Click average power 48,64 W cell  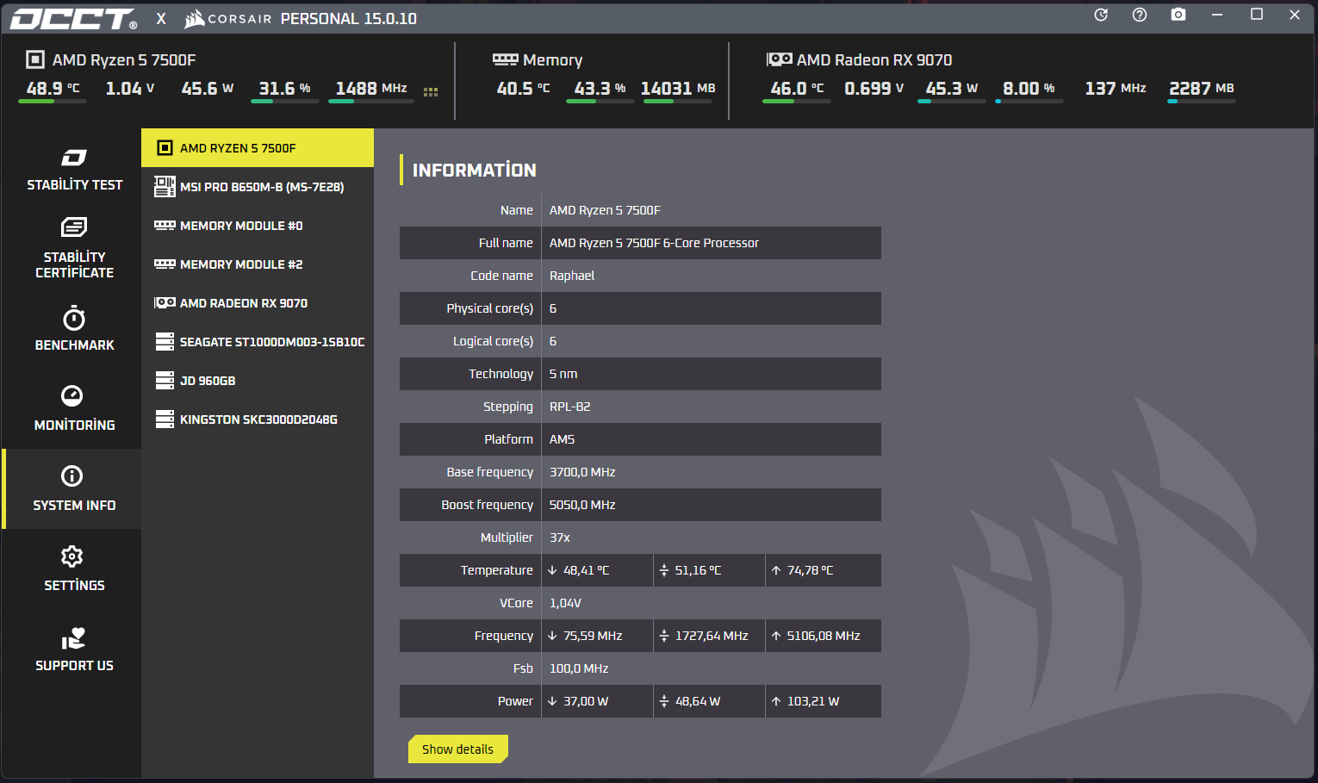click(709, 701)
